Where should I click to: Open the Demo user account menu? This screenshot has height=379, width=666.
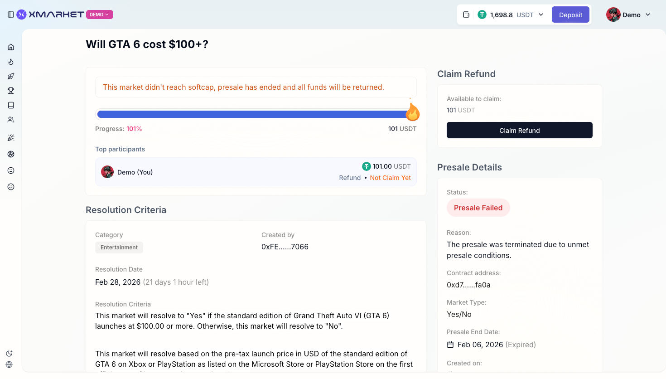(628, 15)
